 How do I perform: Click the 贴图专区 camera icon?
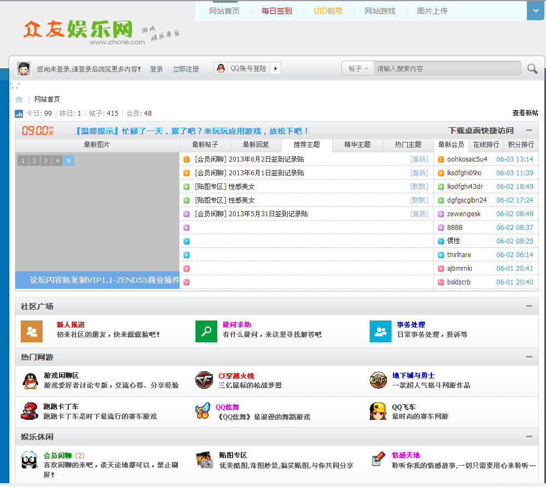(204, 460)
